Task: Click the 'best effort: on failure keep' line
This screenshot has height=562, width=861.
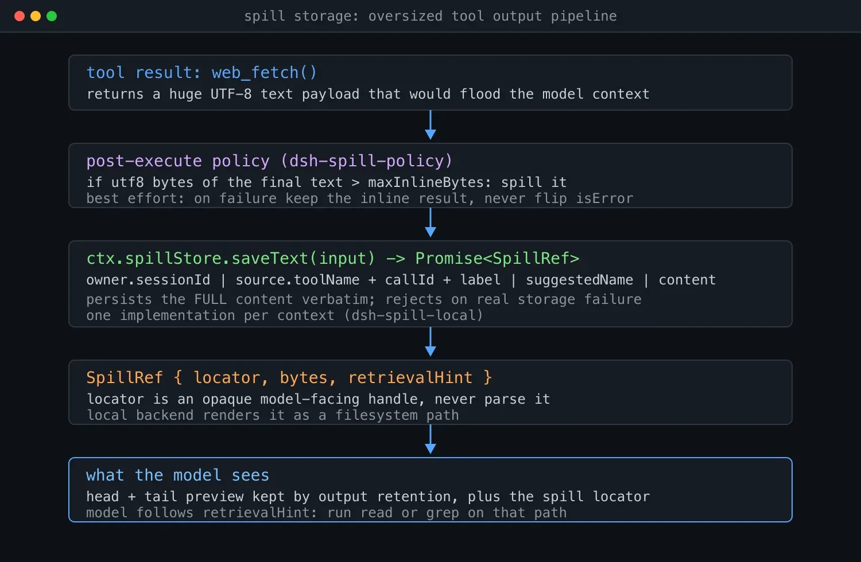Action: click(360, 198)
